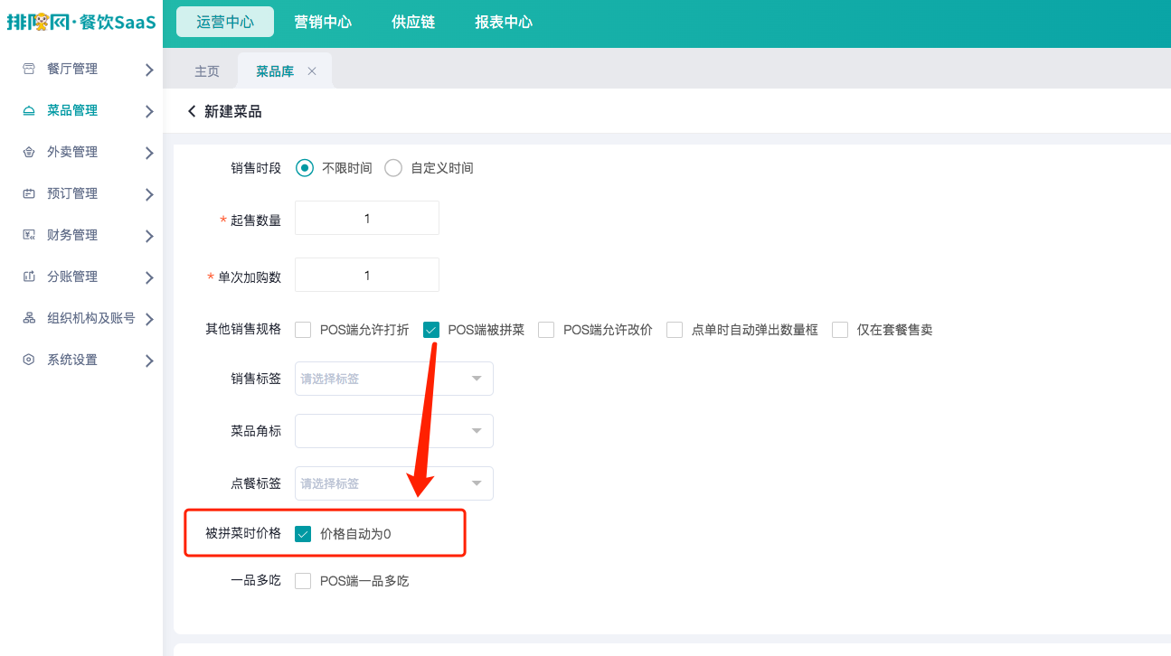Viewport: 1171px width, 656px height.
Task: Check the 仅在套餐售卖 checkbox
Action: [840, 330]
